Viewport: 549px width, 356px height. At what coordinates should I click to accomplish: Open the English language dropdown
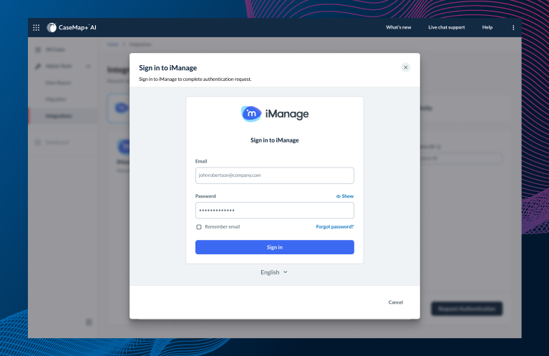coord(274,272)
